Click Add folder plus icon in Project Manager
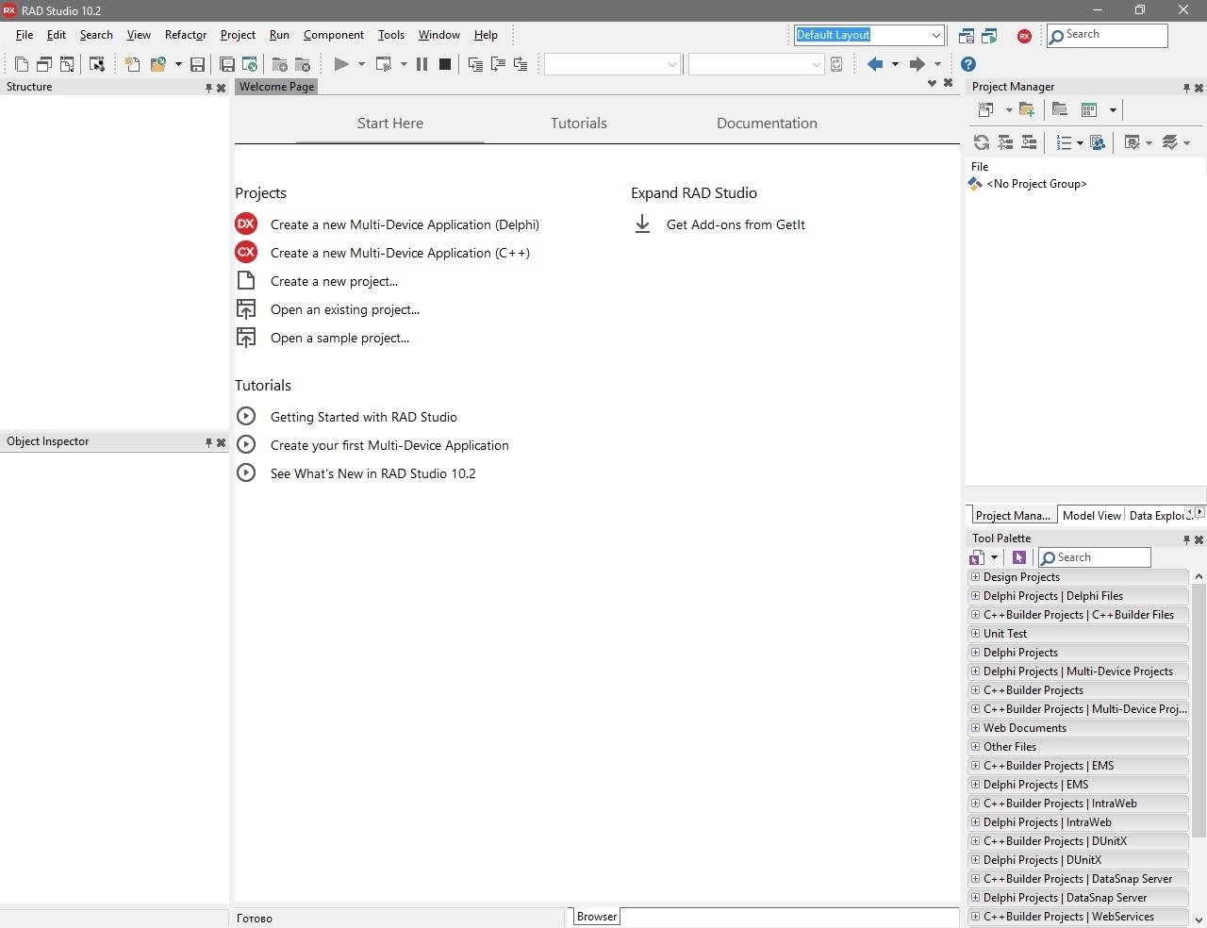Image resolution: width=1207 pixels, height=928 pixels. coord(1027,110)
